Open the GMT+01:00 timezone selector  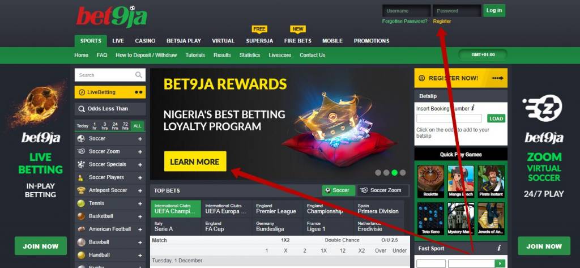tap(483, 55)
